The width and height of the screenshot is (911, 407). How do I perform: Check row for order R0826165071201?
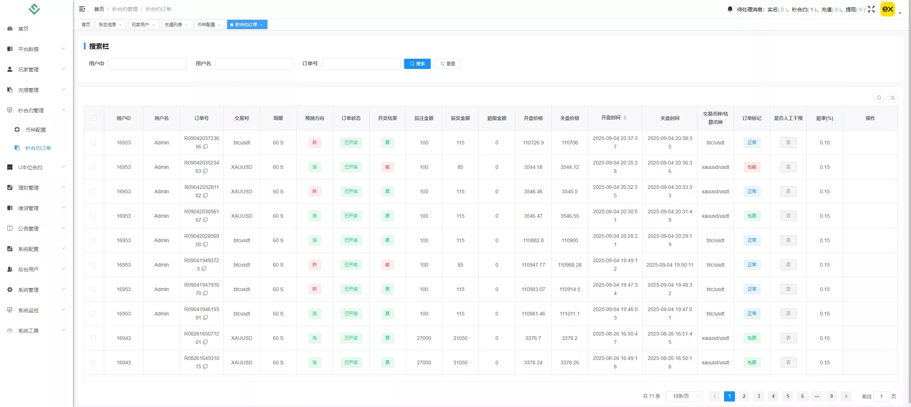coord(93,338)
